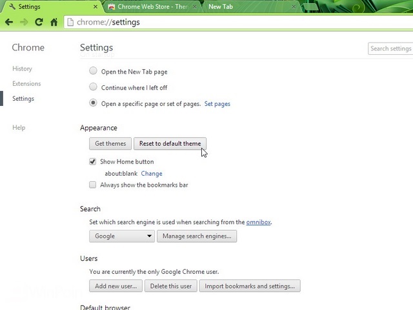Click the Search section heading
The image size is (413, 310).
(90, 209)
